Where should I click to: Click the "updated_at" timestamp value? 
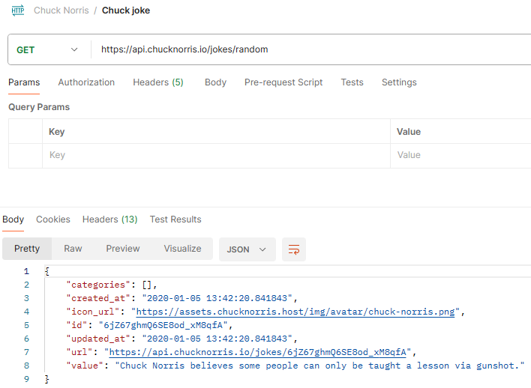tap(217, 339)
